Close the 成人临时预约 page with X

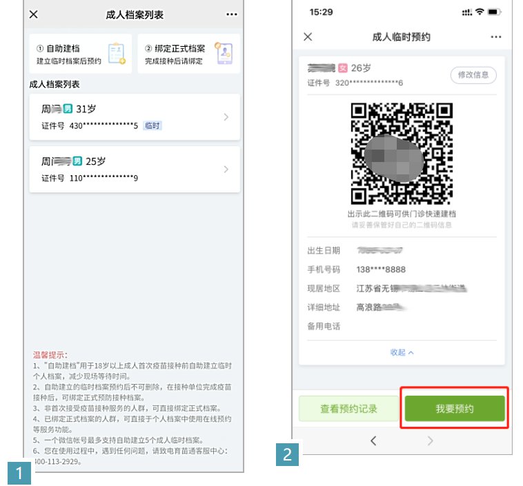pyautogui.click(x=308, y=37)
